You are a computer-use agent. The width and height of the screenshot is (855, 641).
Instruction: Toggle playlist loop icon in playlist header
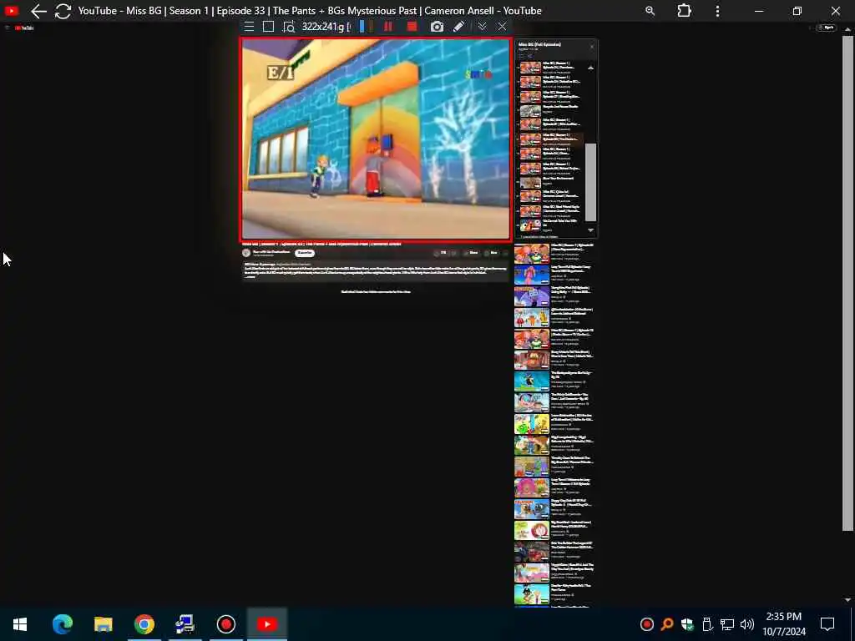coord(521,56)
